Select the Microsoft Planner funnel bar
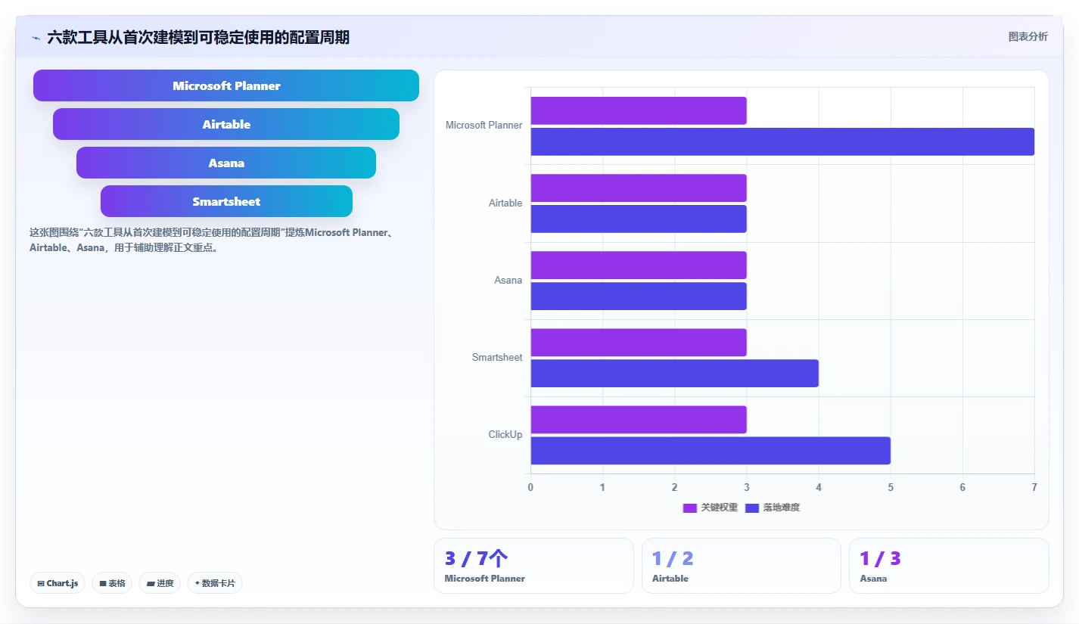This screenshot has height=624, width=1079. coord(226,85)
